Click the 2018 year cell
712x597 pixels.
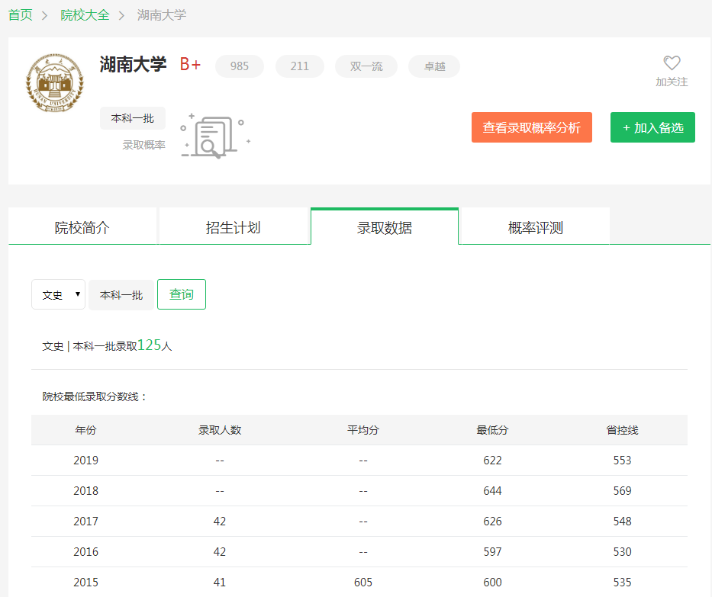click(85, 490)
